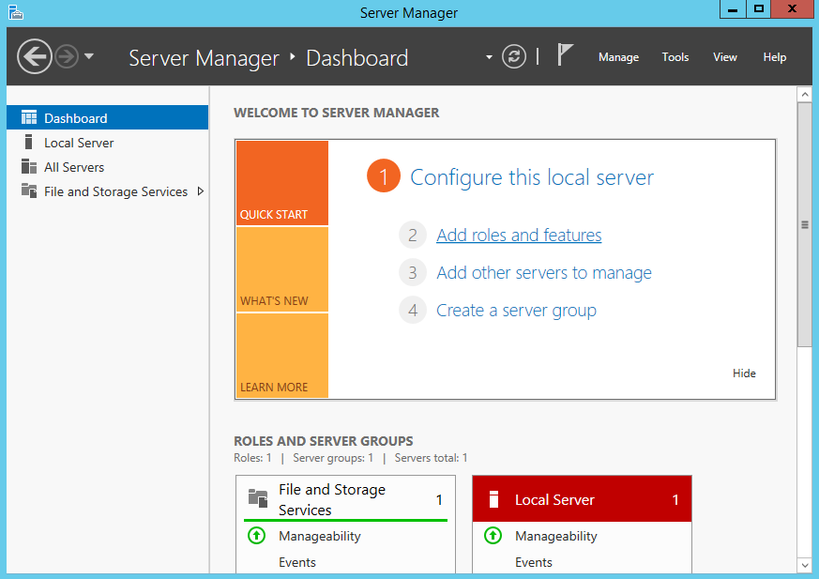Open the View menu
This screenshot has height=579, width=819.
(725, 57)
